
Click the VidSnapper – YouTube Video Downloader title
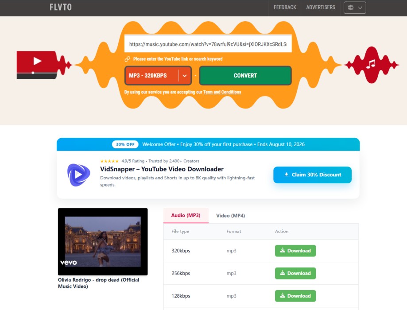(x=162, y=169)
